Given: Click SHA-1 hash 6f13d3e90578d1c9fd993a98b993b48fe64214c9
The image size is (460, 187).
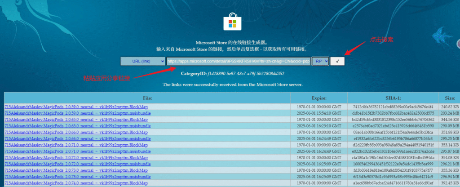Looking at the screenshot, I should pyautogui.click(x=393, y=177).
